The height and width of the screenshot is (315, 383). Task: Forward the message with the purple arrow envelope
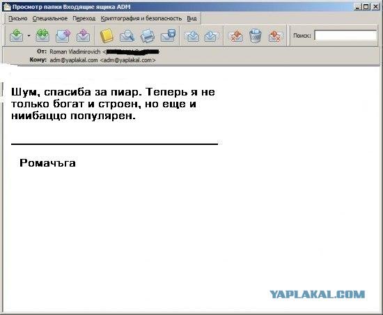tap(63, 36)
